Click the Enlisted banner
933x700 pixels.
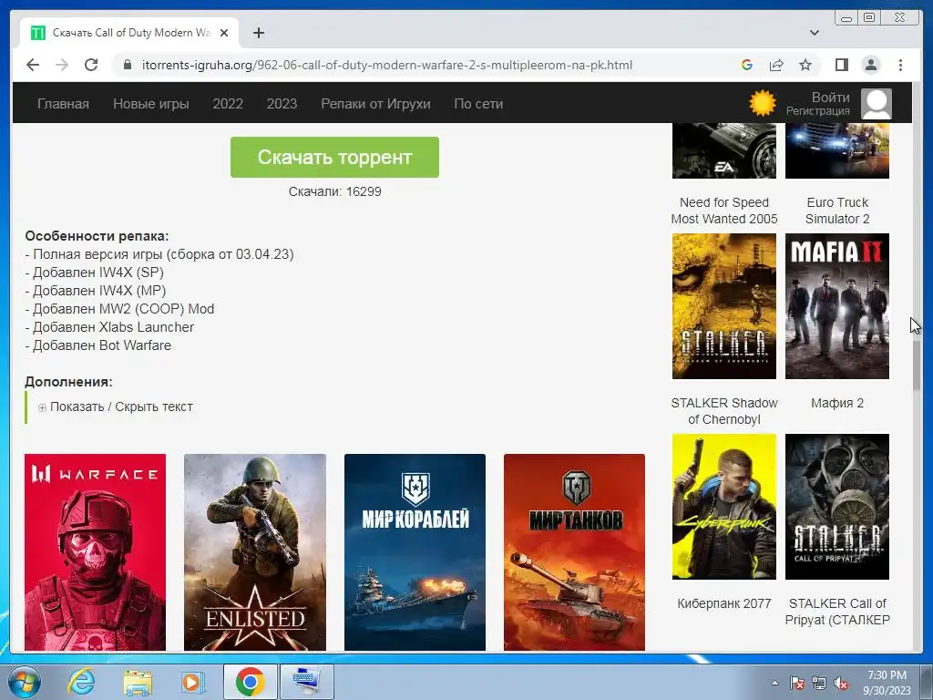pos(255,552)
